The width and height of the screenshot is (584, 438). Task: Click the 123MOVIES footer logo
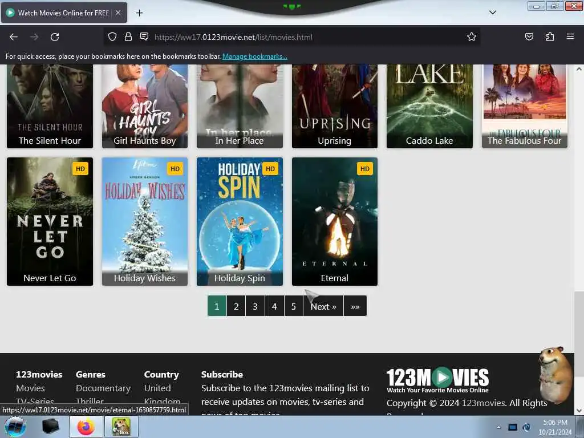437,380
